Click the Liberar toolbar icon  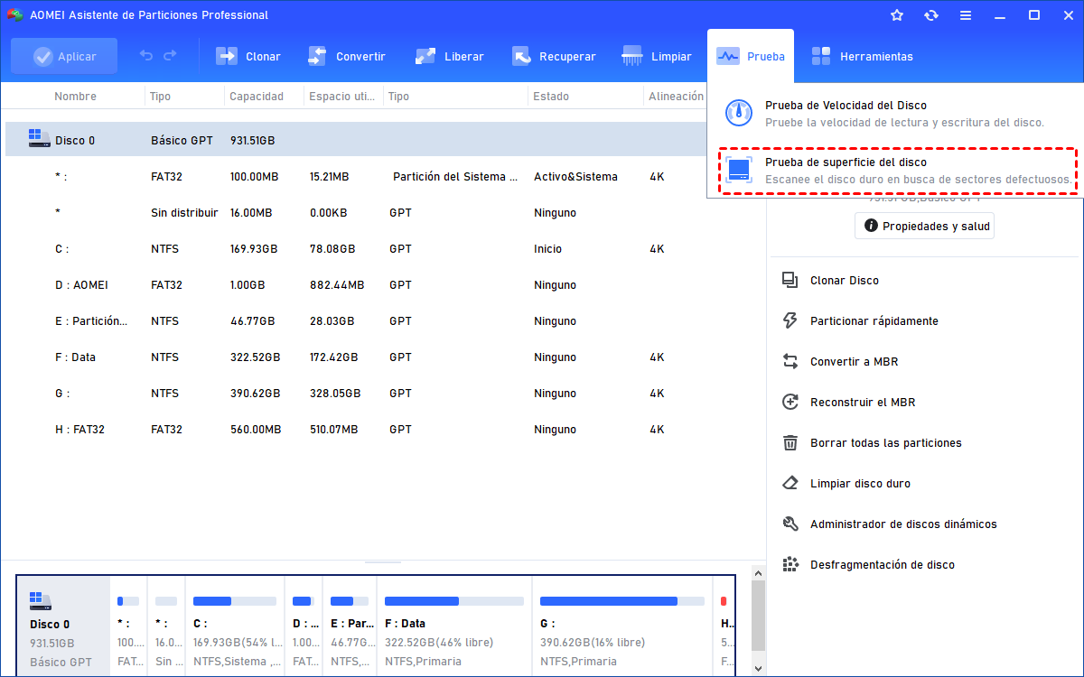[425, 56]
